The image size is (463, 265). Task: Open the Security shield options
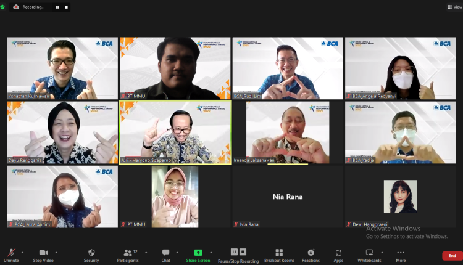point(91,253)
